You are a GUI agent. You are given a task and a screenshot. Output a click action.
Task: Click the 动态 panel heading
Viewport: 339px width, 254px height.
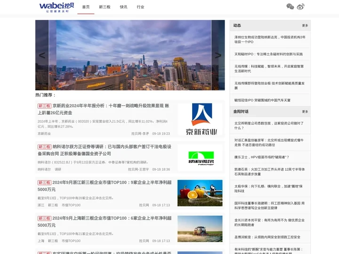[x=237, y=25]
